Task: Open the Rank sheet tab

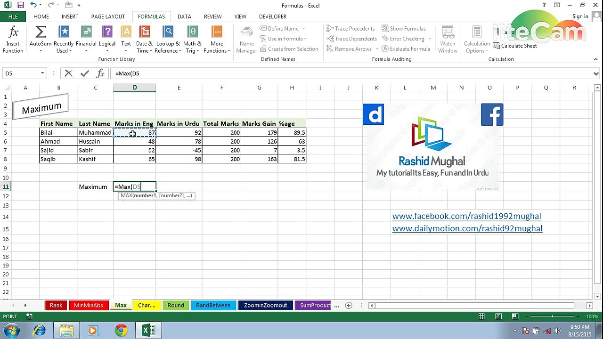Action: pos(56,305)
